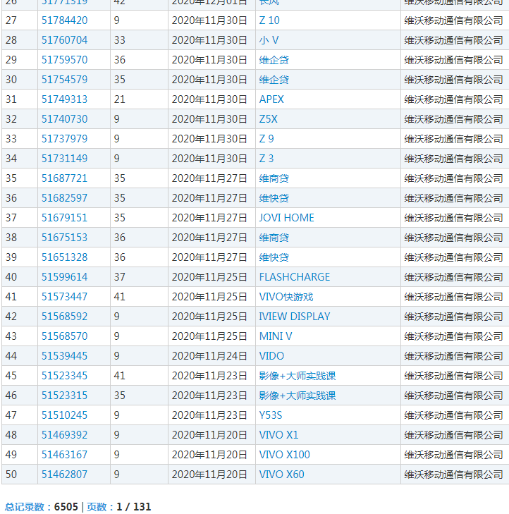Open application number 51760704
509x514 pixels.
click(64, 40)
